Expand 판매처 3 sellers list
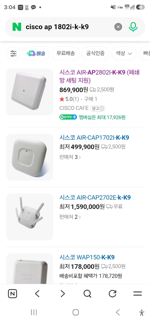 point(70,157)
